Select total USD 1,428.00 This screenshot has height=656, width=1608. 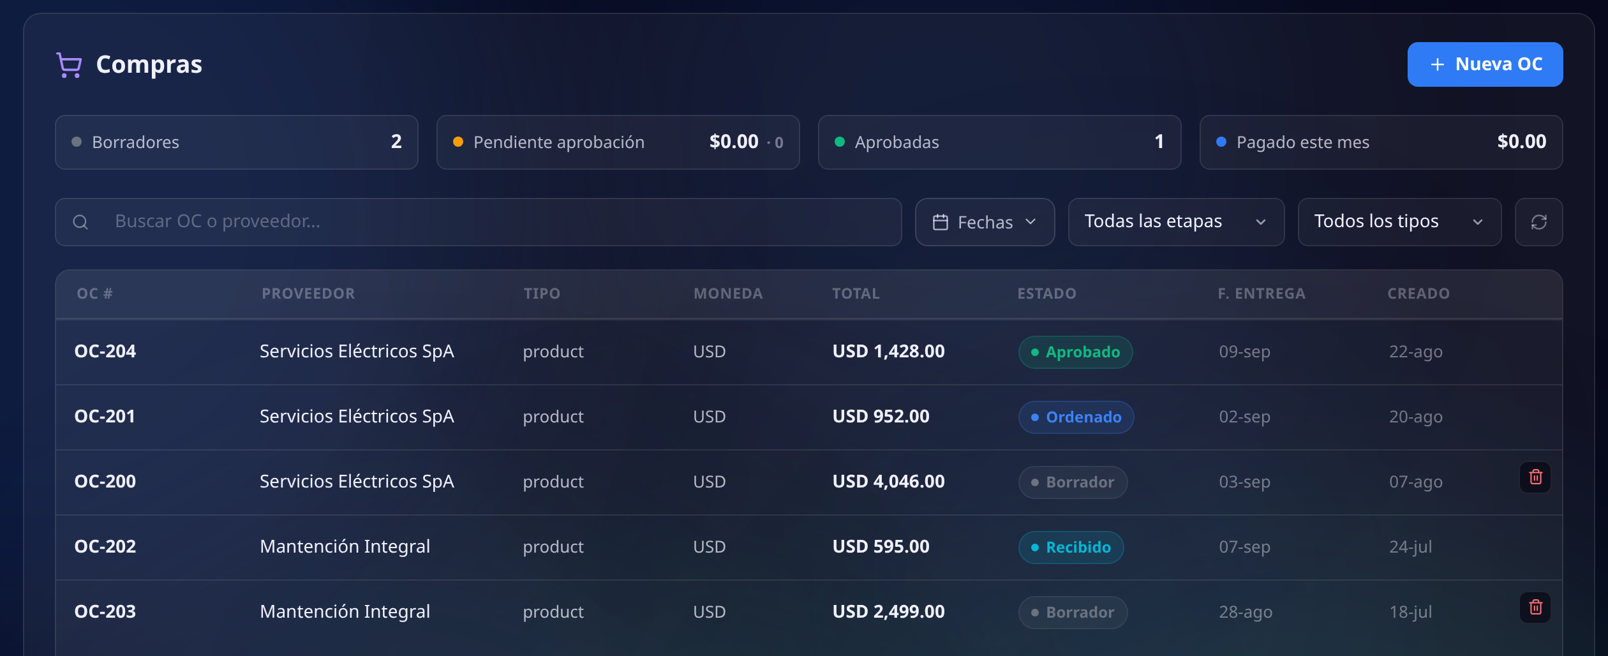click(x=888, y=352)
